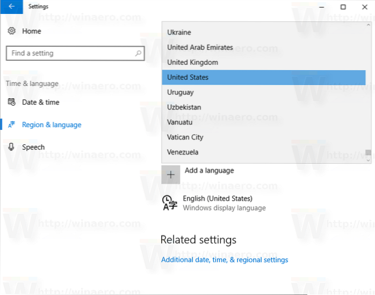
Task: Select Ukraine from the country list
Action: [x=264, y=32]
